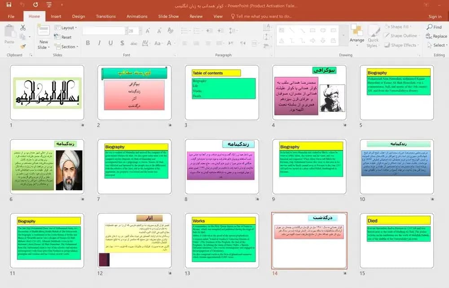Click the Format Painter brush icon
Image resolution: width=449 pixels, height=288 pixels.
coord(23,46)
